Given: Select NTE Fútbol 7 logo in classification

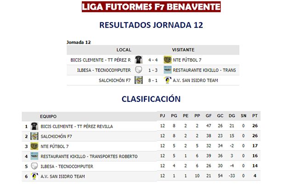Looking at the screenshot, I should click(34, 146).
